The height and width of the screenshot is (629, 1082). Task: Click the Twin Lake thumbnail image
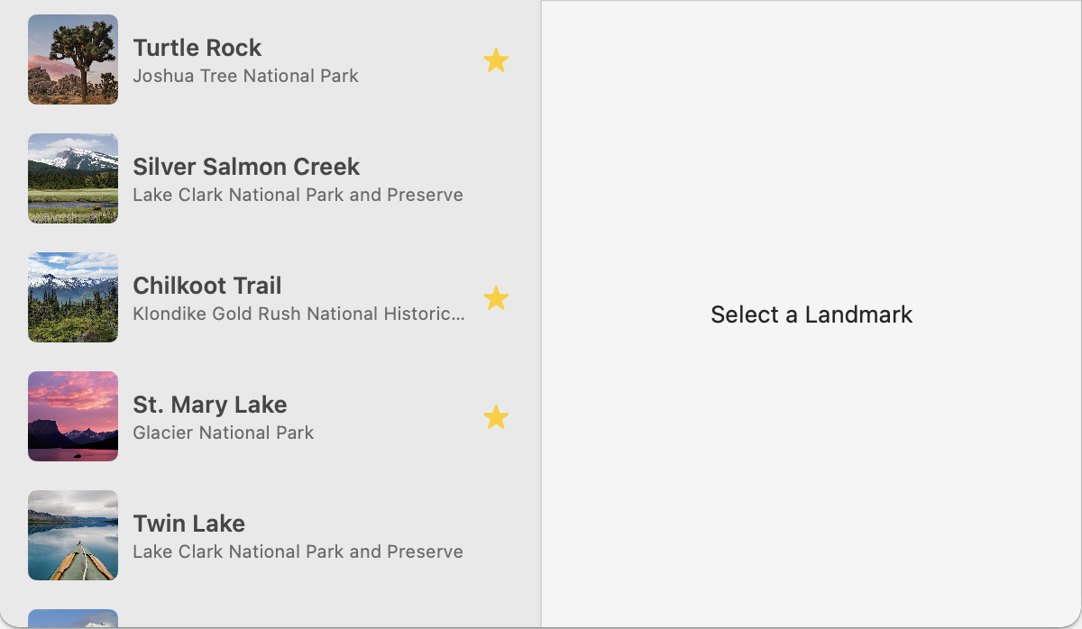point(72,535)
